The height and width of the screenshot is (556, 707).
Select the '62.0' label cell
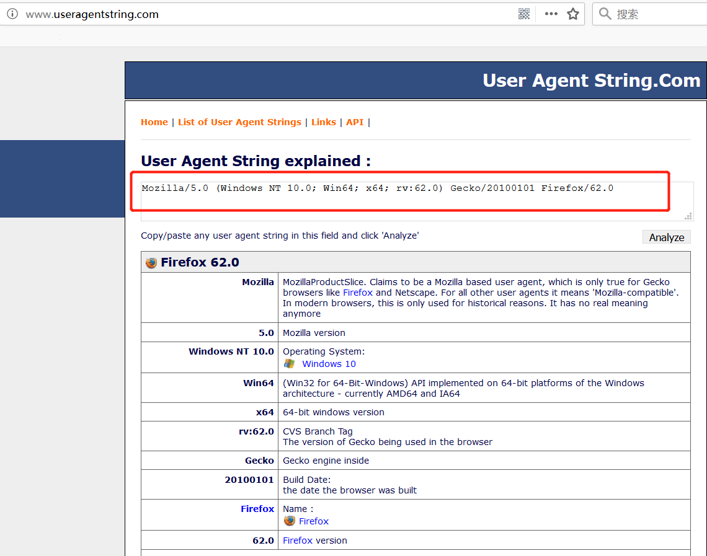(x=210, y=541)
